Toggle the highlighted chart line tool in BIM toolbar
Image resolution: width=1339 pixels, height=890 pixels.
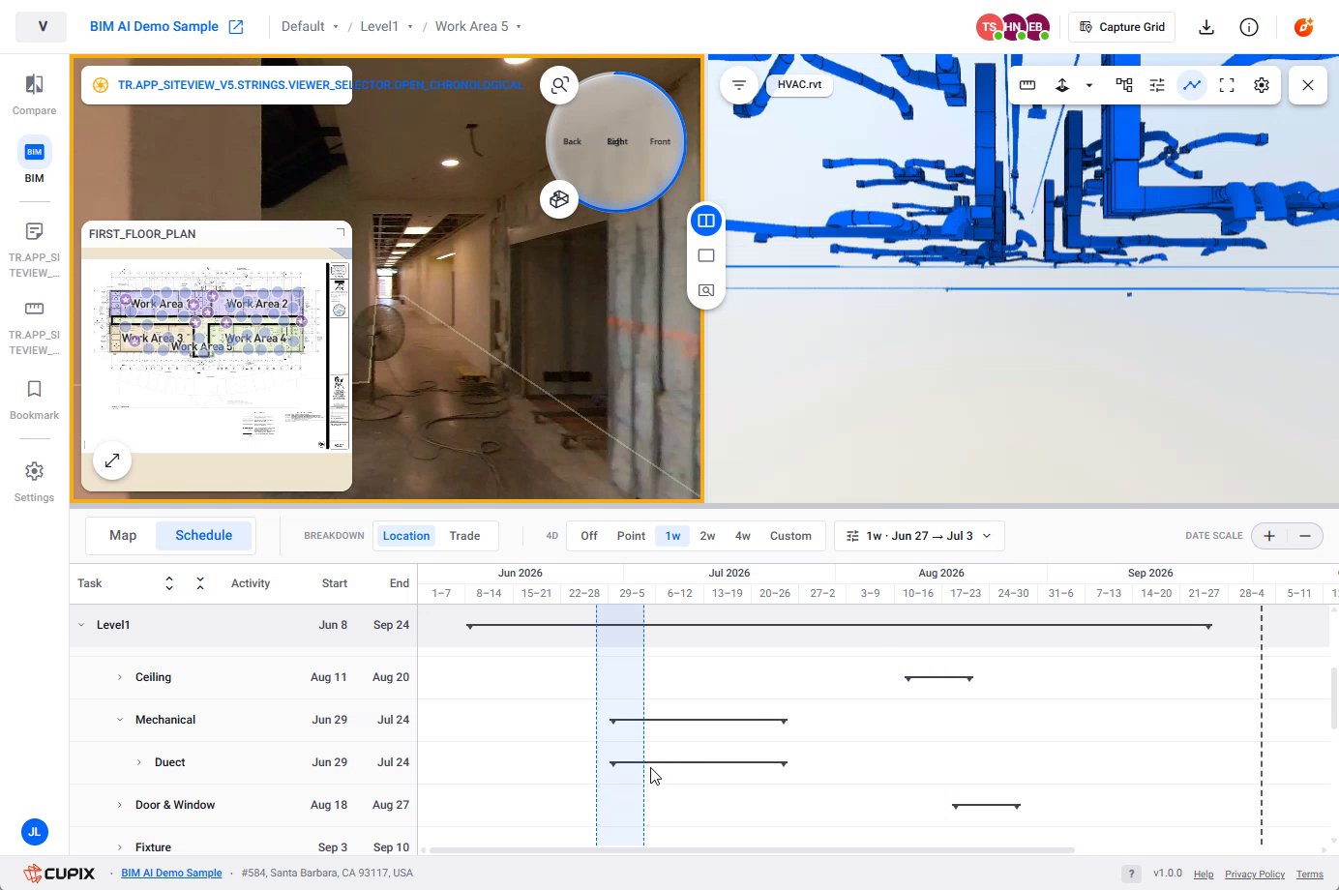pos(1192,85)
